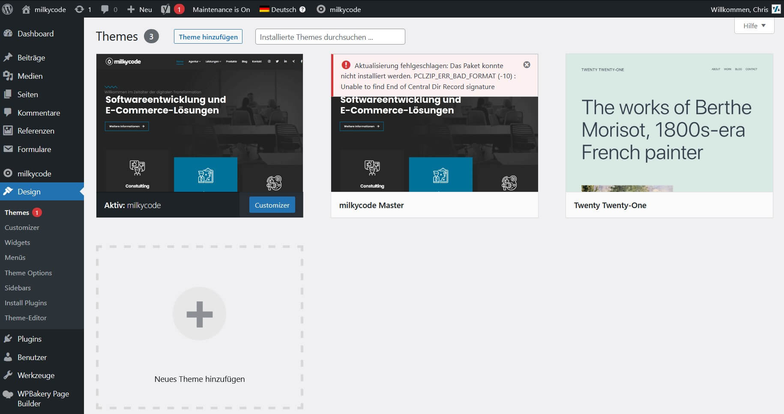Open the milkycode site home icon

point(26,9)
